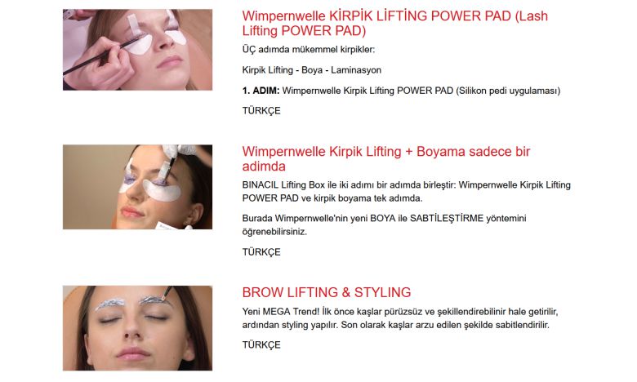Click the 'öğrenebilirsiniz.' text line
Viewport: 637px width, 382px height.
click(274, 232)
